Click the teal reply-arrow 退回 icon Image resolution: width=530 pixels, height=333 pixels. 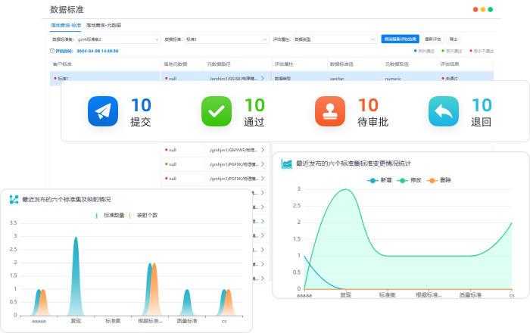tap(444, 111)
